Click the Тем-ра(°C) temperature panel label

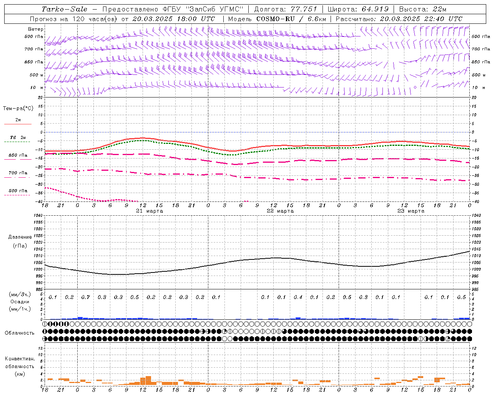(x=18, y=109)
